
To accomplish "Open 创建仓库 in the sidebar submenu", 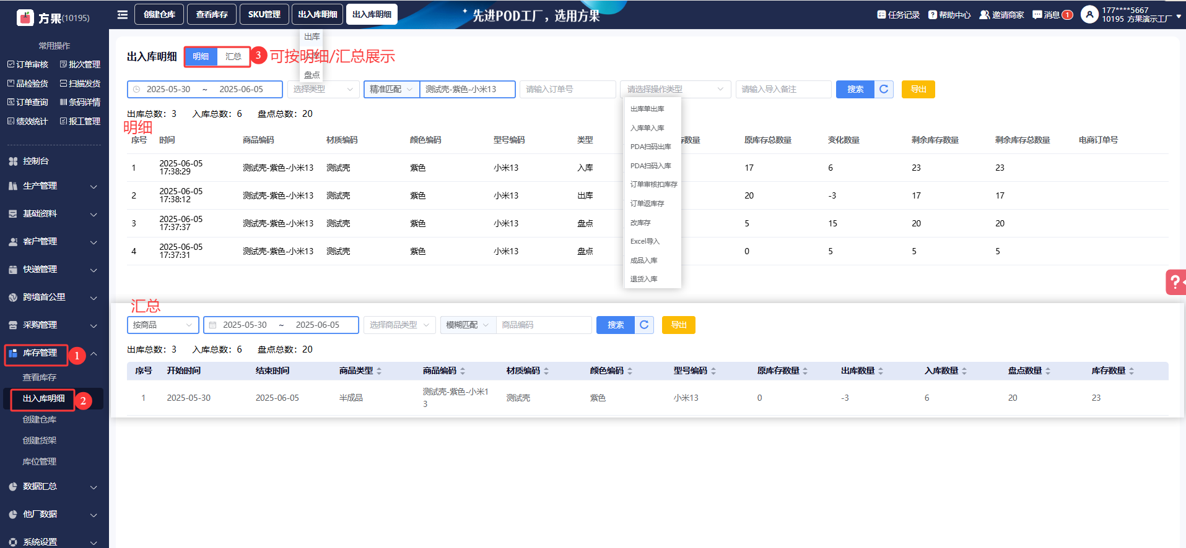I will [40, 419].
